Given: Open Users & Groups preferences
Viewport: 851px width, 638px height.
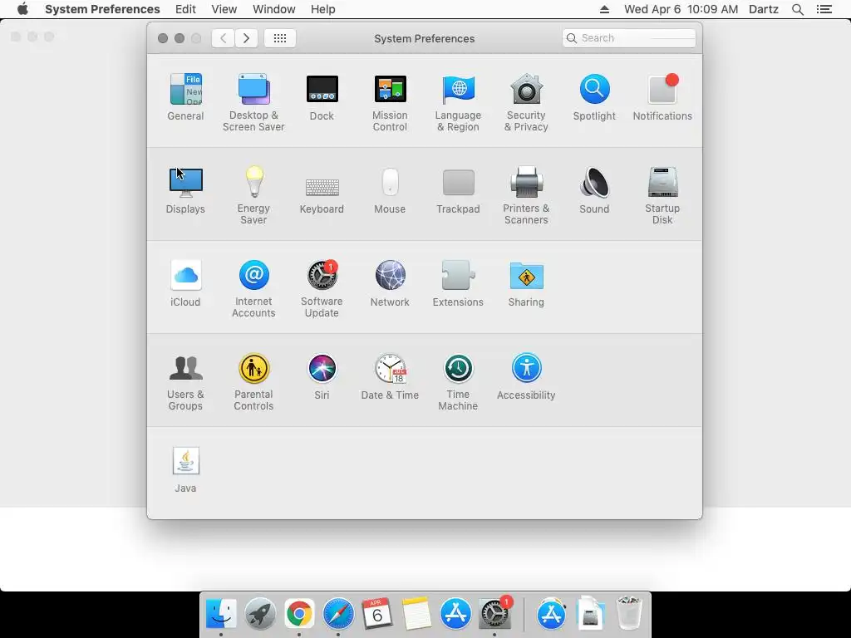Looking at the screenshot, I should click(x=185, y=382).
